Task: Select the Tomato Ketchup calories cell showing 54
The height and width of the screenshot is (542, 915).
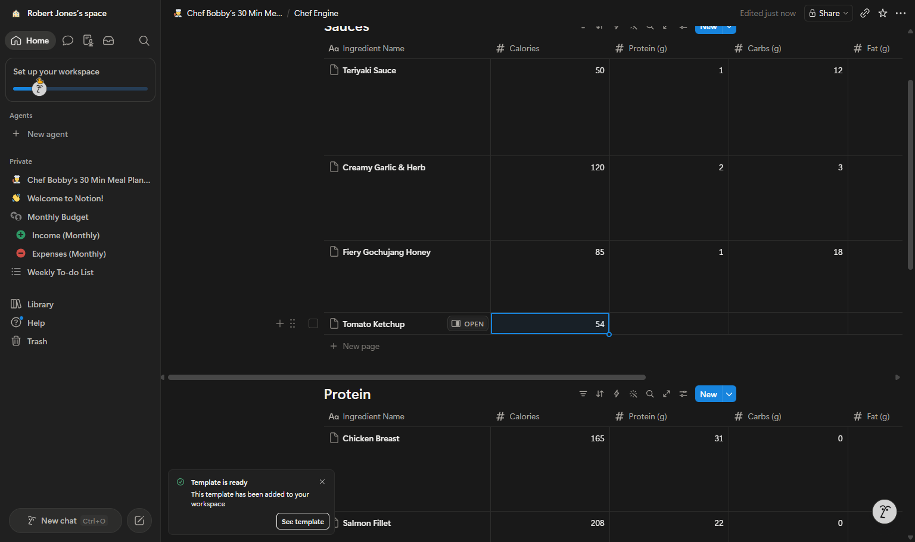Action: [x=550, y=323]
